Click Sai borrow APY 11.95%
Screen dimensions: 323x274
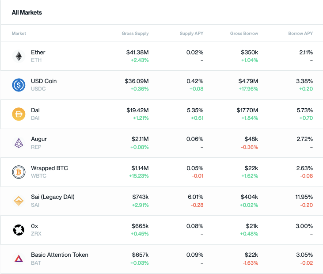(x=304, y=197)
